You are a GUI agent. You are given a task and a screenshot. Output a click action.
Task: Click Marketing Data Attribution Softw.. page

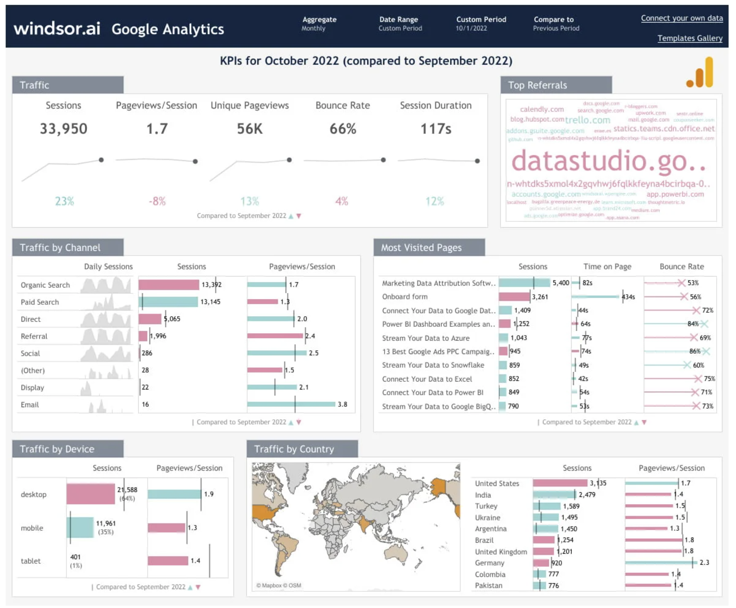[x=438, y=283]
